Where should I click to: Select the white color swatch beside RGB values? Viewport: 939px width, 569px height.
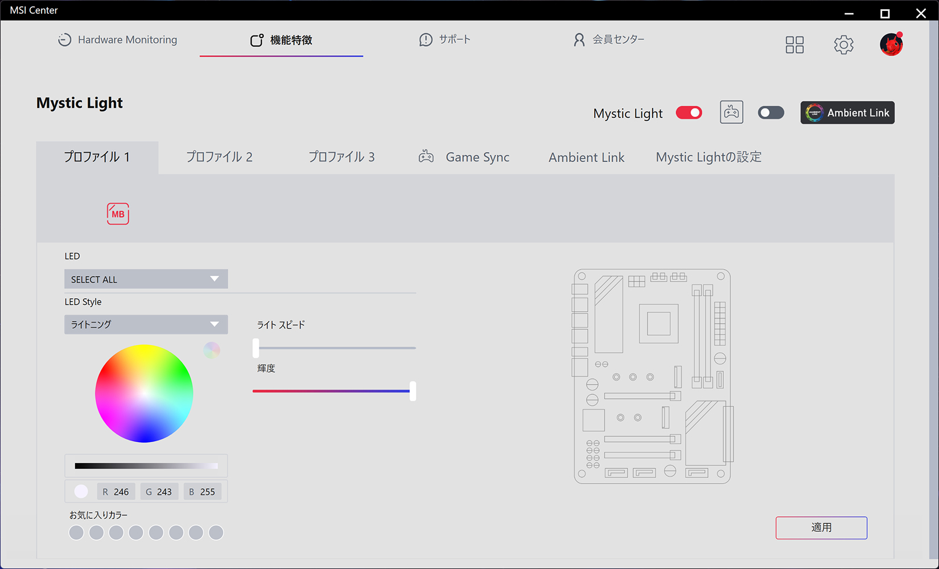click(x=80, y=491)
